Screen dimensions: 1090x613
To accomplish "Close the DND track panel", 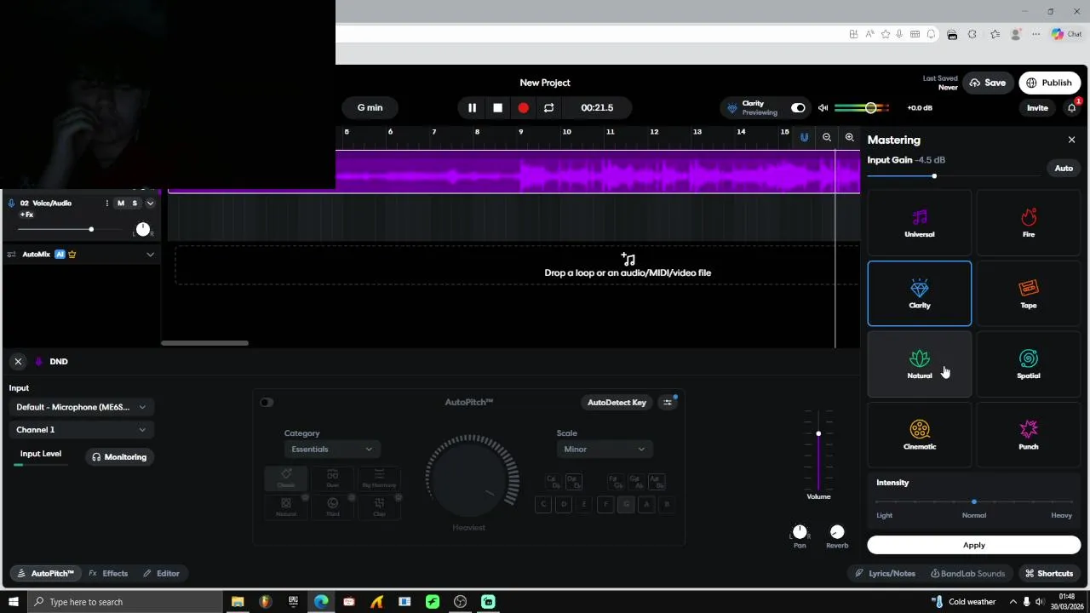I will click(18, 362).
